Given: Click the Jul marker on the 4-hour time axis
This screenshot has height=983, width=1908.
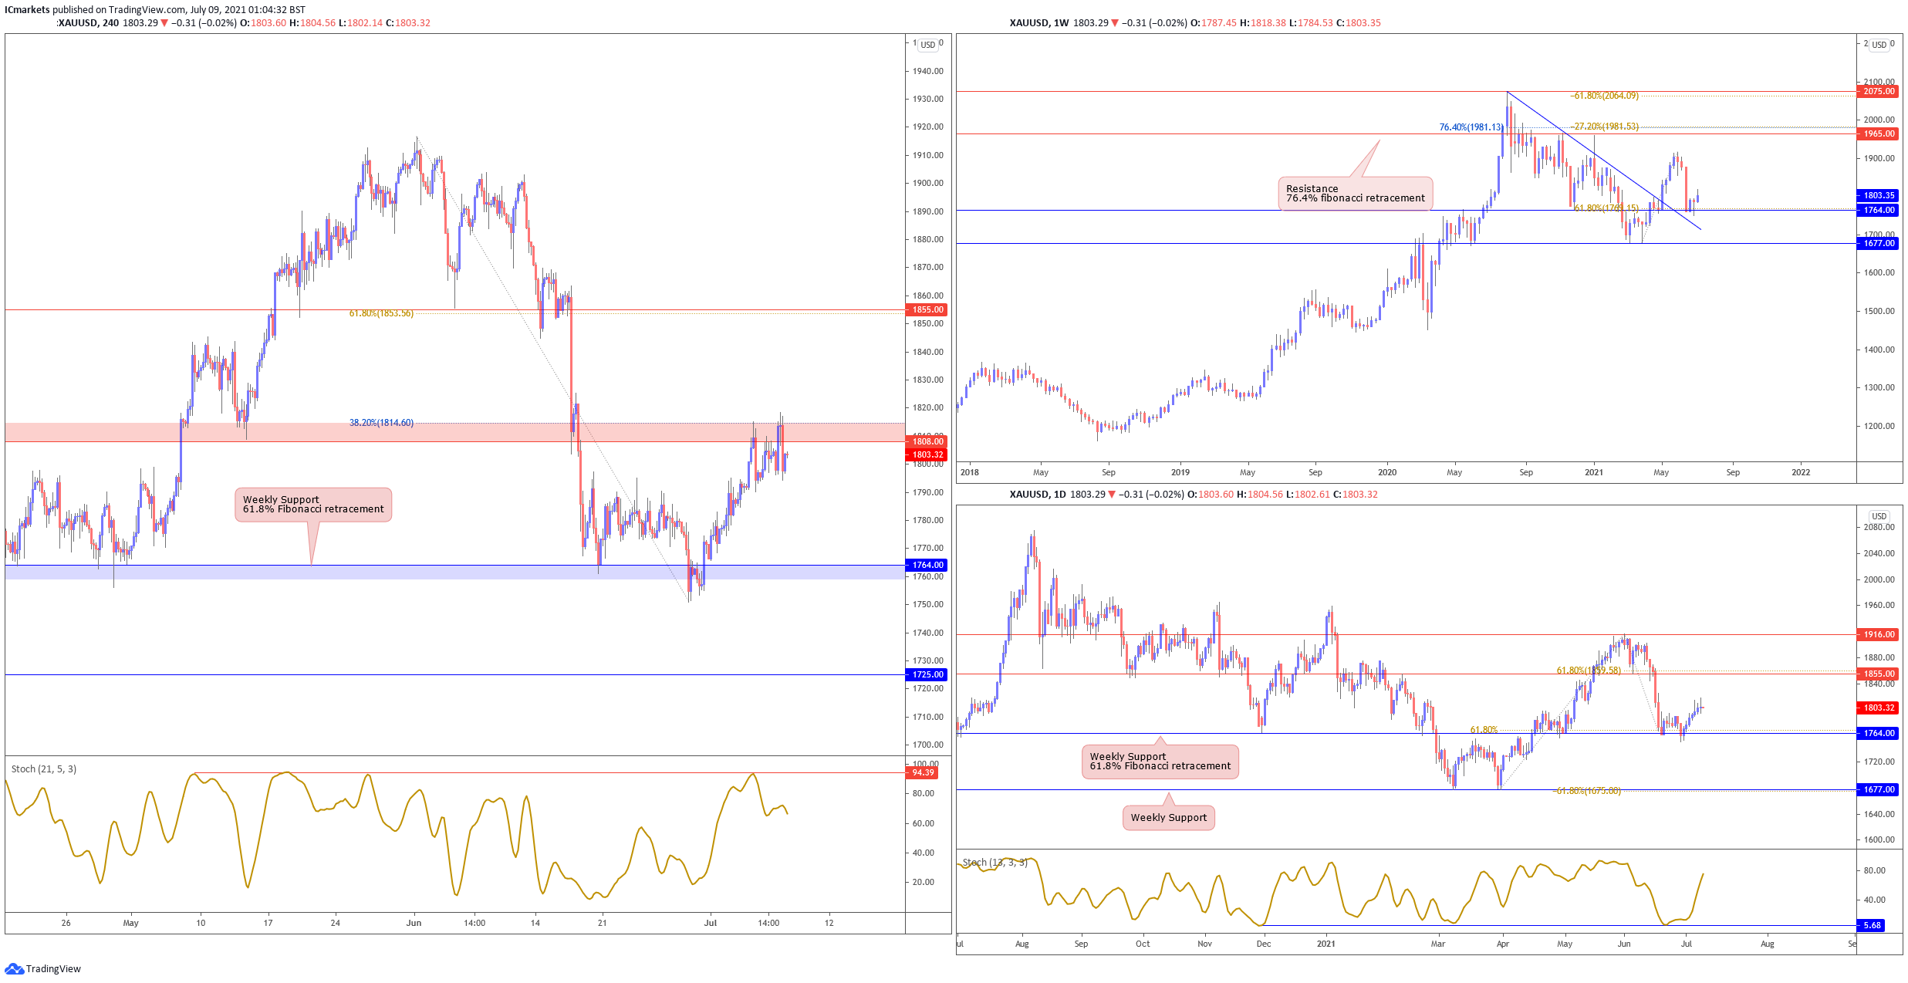Looking at the screenshot, I should (x=711, y=923).
